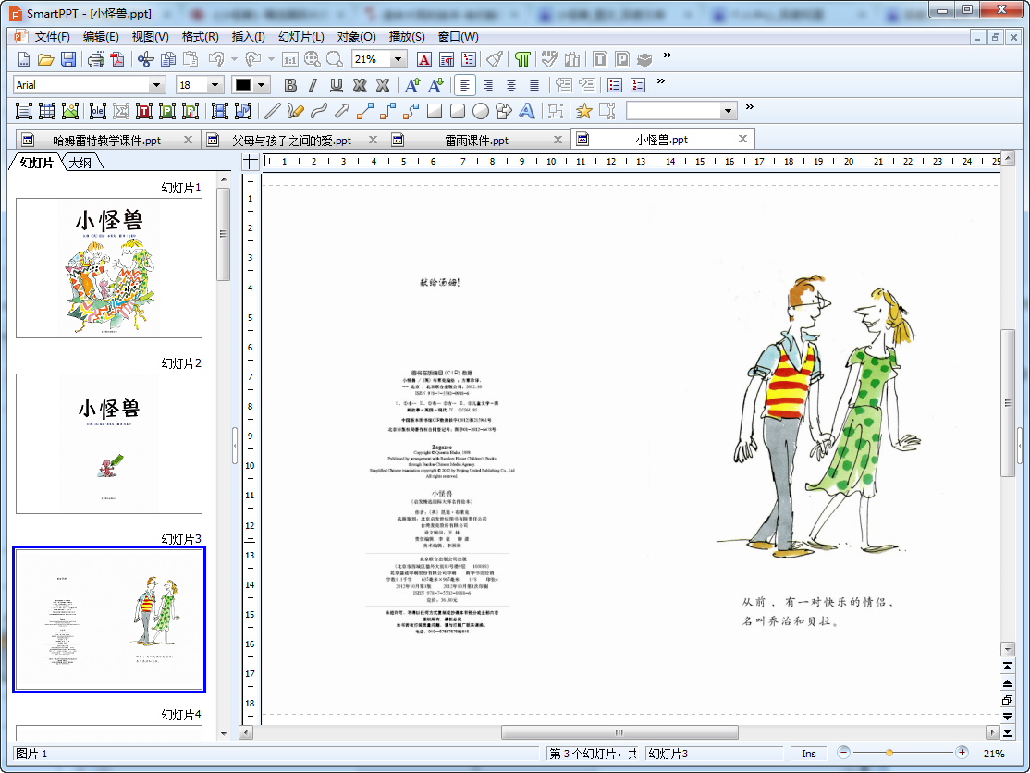Insert picture icon in drawing toolbar
Screen dimensions: 1030x773
[x=70, y=111]
